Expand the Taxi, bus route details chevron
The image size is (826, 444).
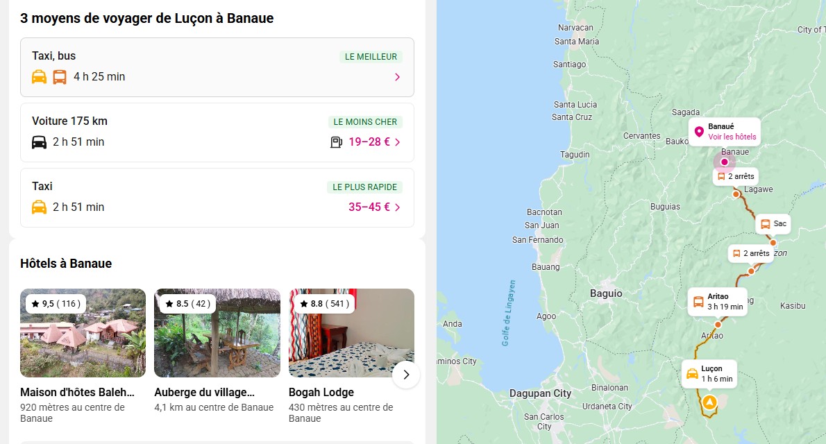397,77
